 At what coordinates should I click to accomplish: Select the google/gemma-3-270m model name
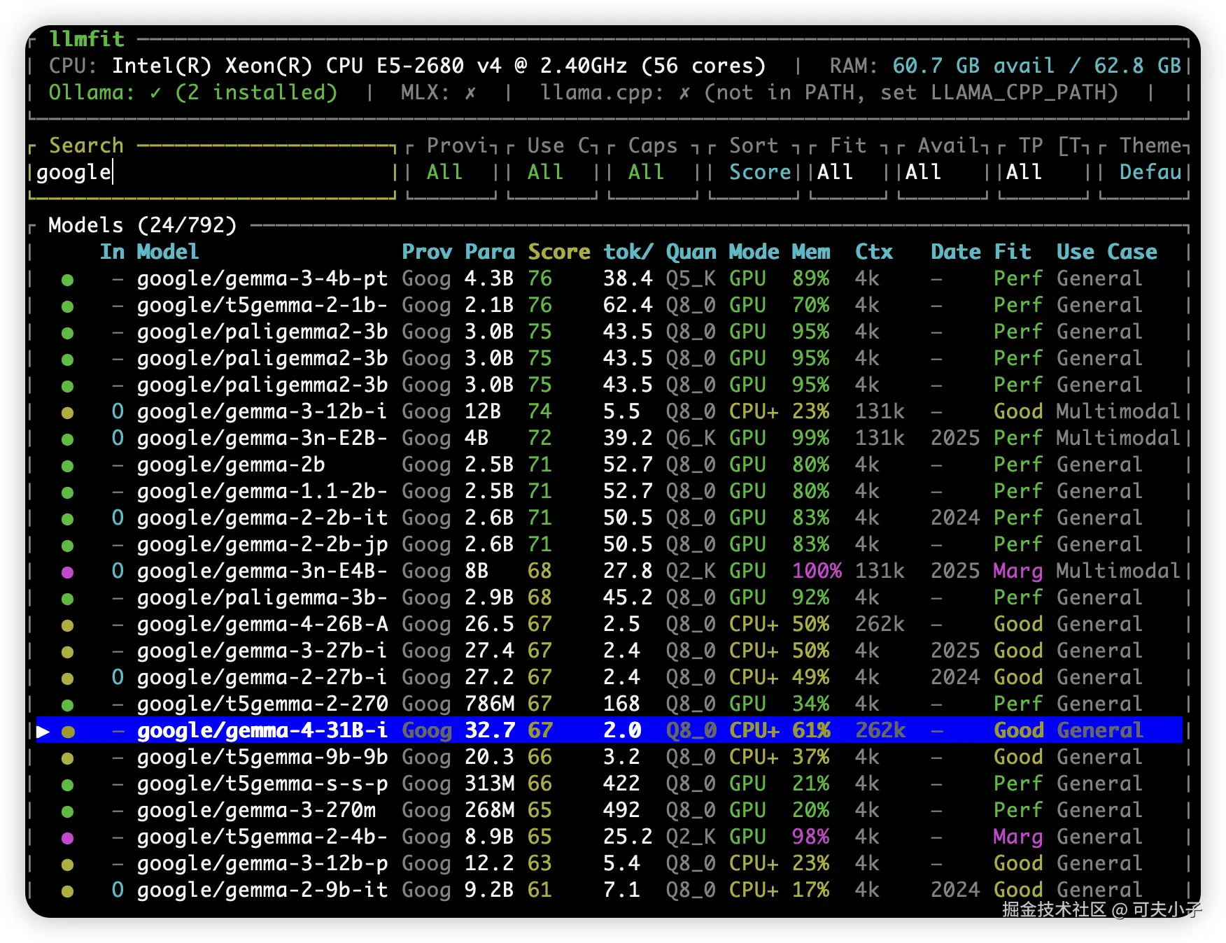[x=256, y=810]
